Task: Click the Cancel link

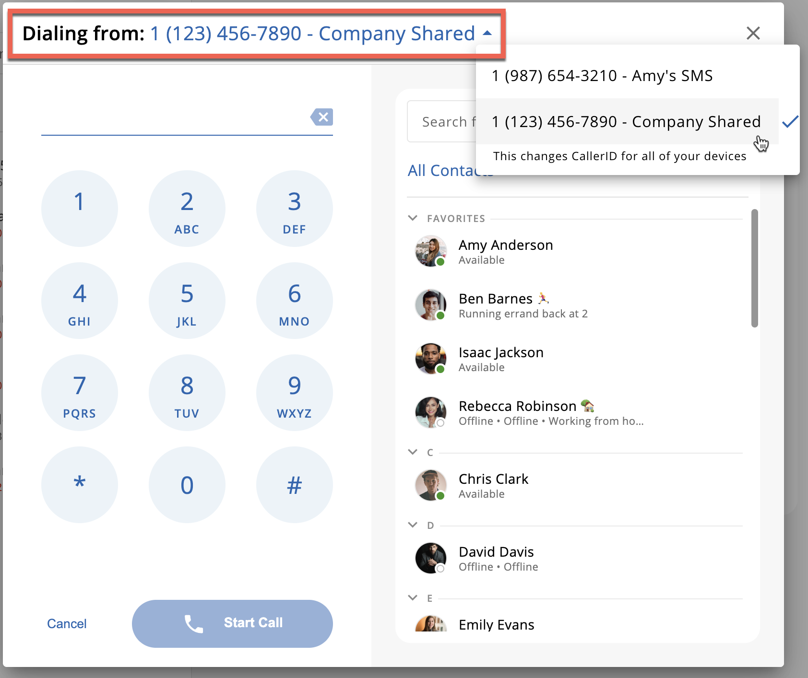Action: (67, 623)
